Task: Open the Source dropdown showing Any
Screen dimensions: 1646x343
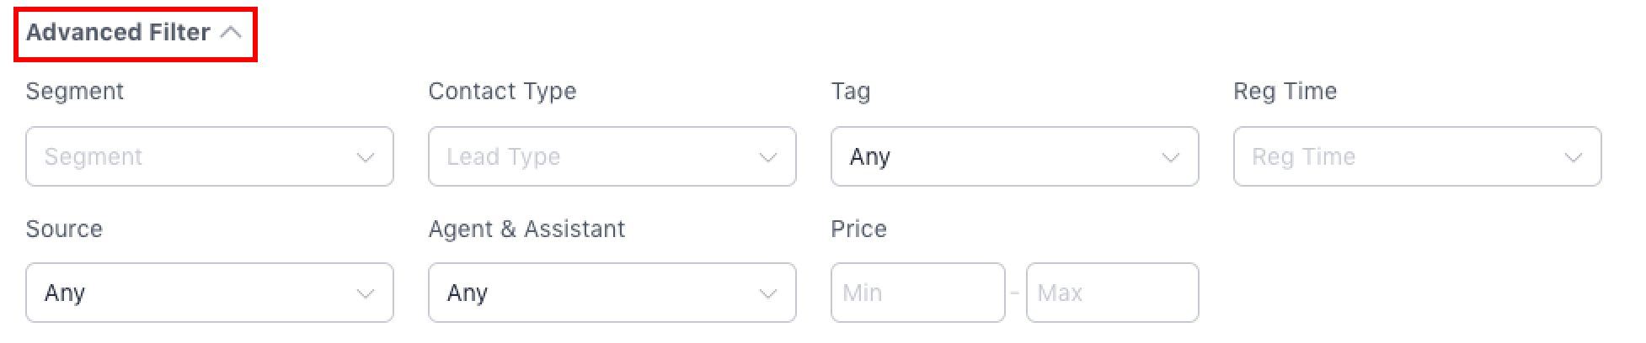Action: coord(194,293)
